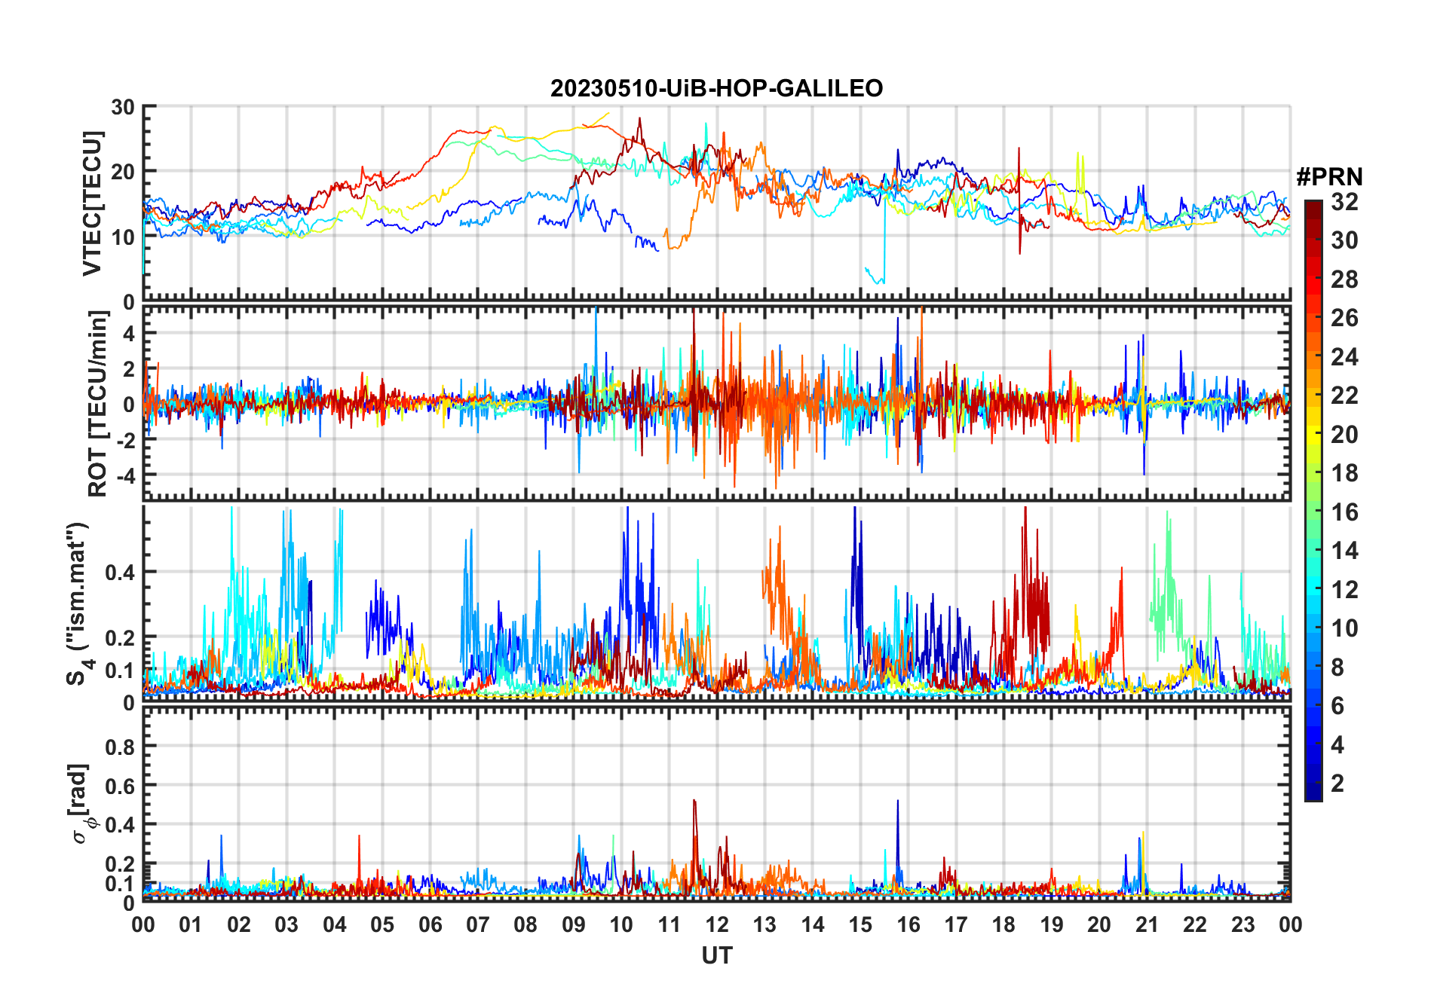Click the plot title 20230510-UiB-HOP-GALILEO

pyautogui.click(x=716, y=89)
